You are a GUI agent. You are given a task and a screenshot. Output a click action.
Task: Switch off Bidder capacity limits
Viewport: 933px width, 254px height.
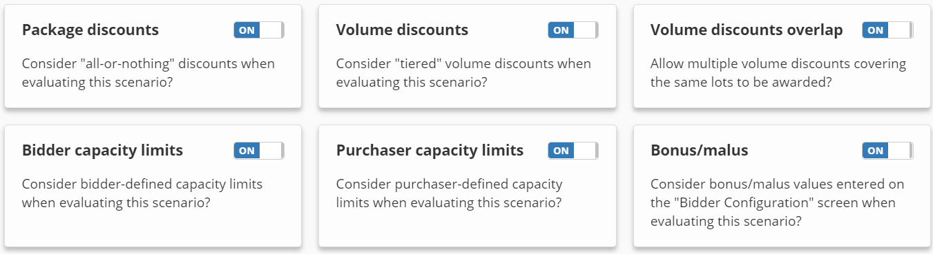point(259,151)
